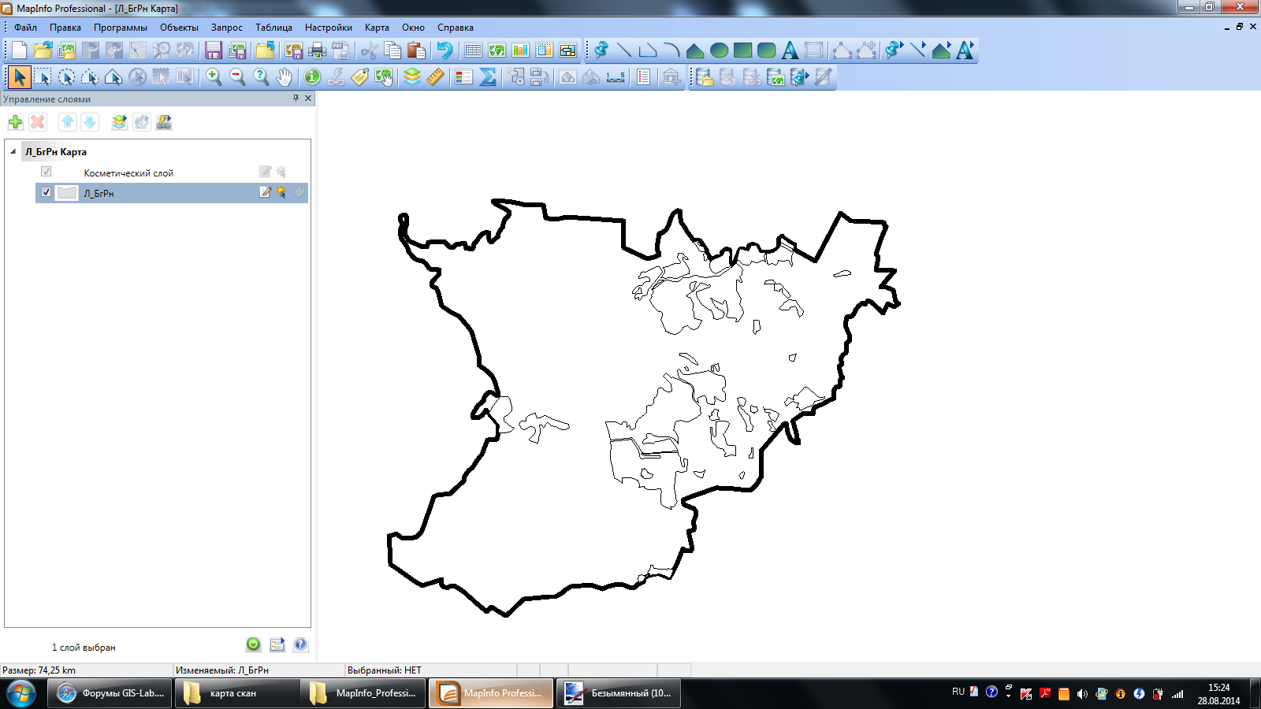Open the DBMS symbol style dropdown
Screen dimensions: 1261x709
(x=800, y=76)
